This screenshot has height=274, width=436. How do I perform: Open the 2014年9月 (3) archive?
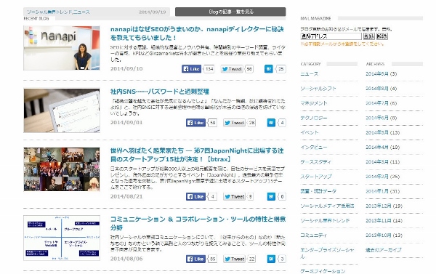coord(381,73)
